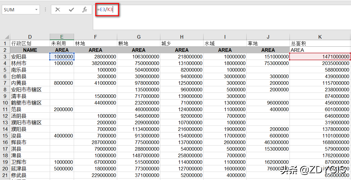Viewport: 351px width, 180px height.
Task: Expand the Name Box dropdown arrow
Action: click(x=36, y=10)
